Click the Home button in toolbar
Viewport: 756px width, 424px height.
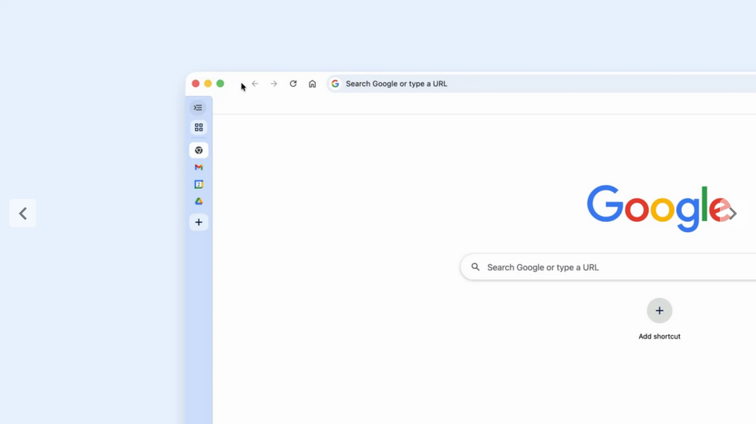point(312,84)
